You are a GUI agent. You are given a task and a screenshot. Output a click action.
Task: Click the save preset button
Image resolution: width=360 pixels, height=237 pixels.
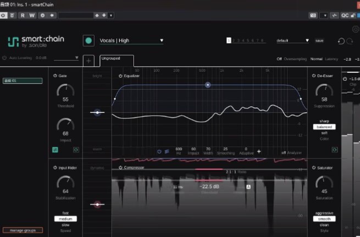pos(319,41)
